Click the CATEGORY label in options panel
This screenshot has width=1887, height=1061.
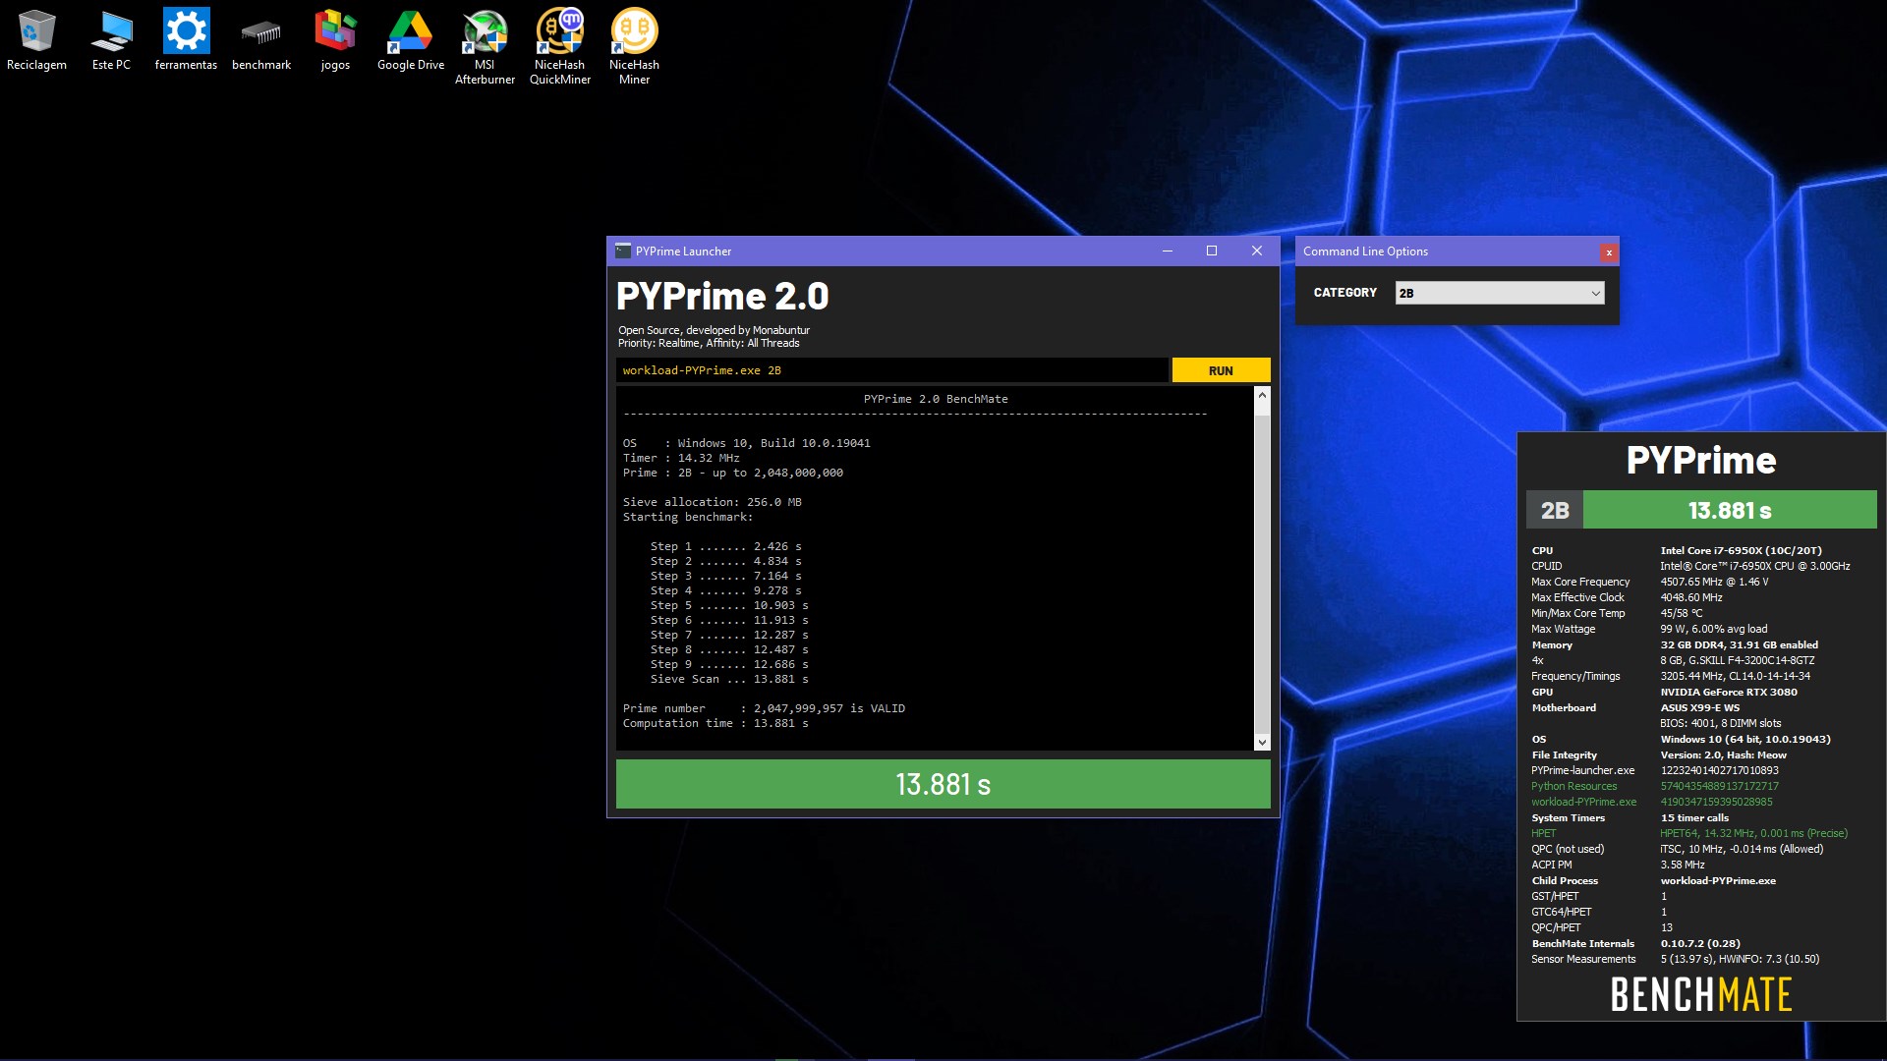[1344, 293]
